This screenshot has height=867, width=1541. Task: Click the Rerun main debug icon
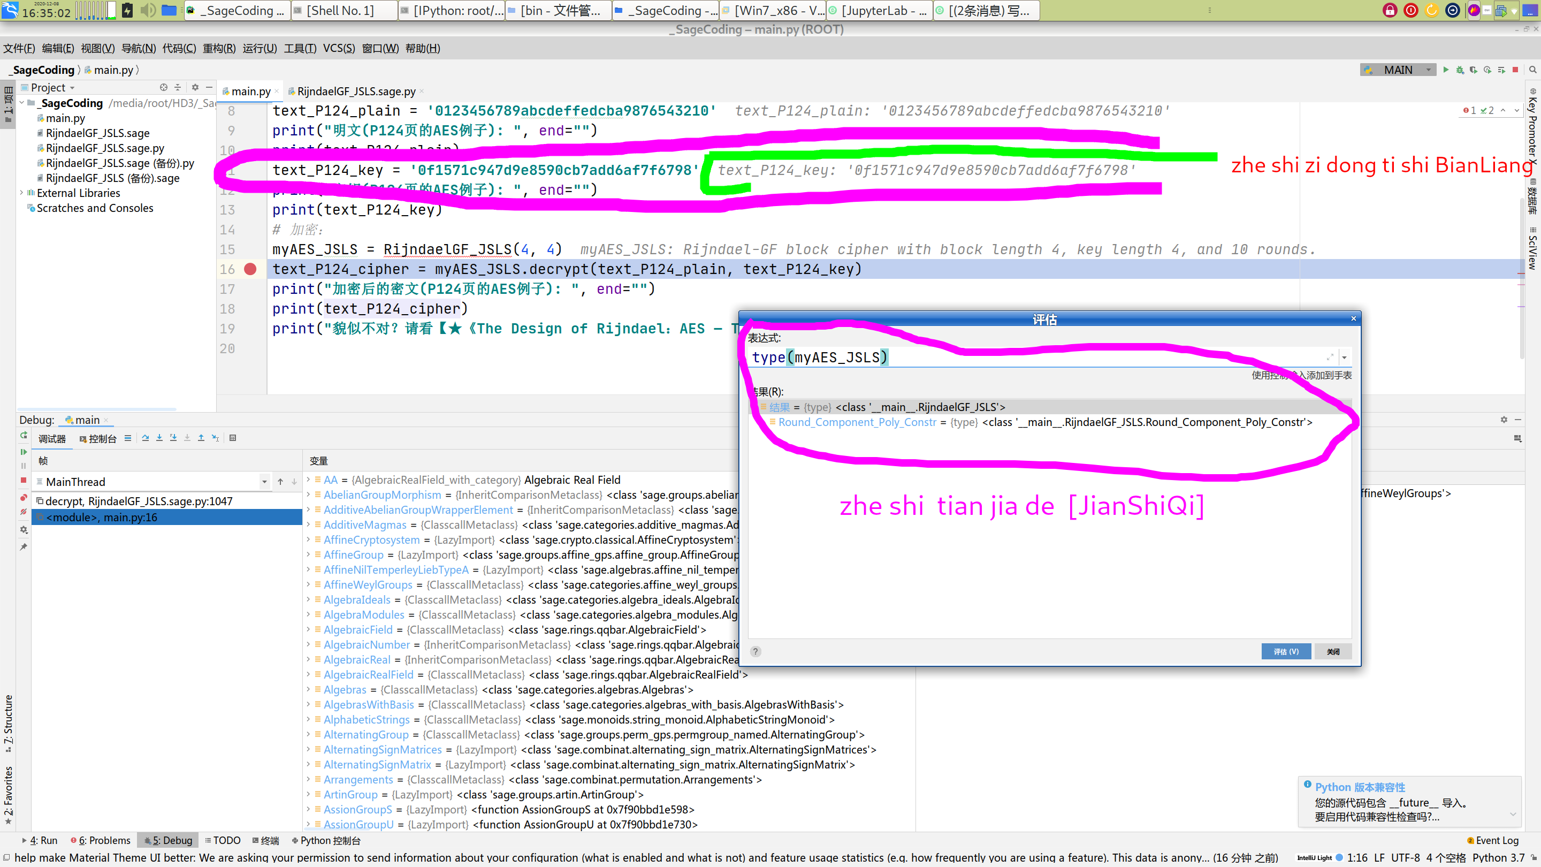[24, 436]
